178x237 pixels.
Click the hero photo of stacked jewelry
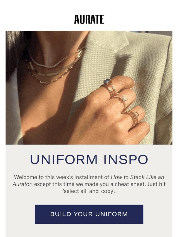89,88
